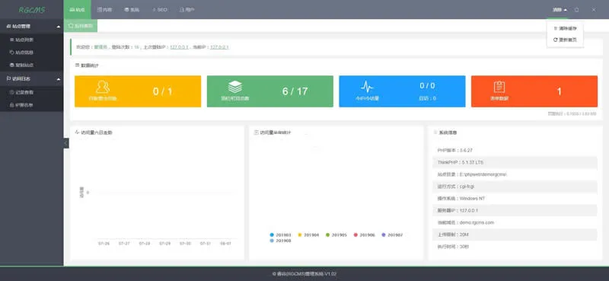Click the cgi-fcgi run mode row
The height and width of the screenshot is (281, 609).
(x=515, y=186)
